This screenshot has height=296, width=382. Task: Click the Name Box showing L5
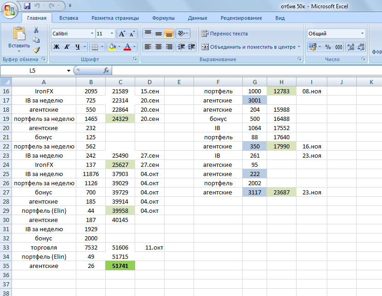pyautogui.click(x=32, y=71)
